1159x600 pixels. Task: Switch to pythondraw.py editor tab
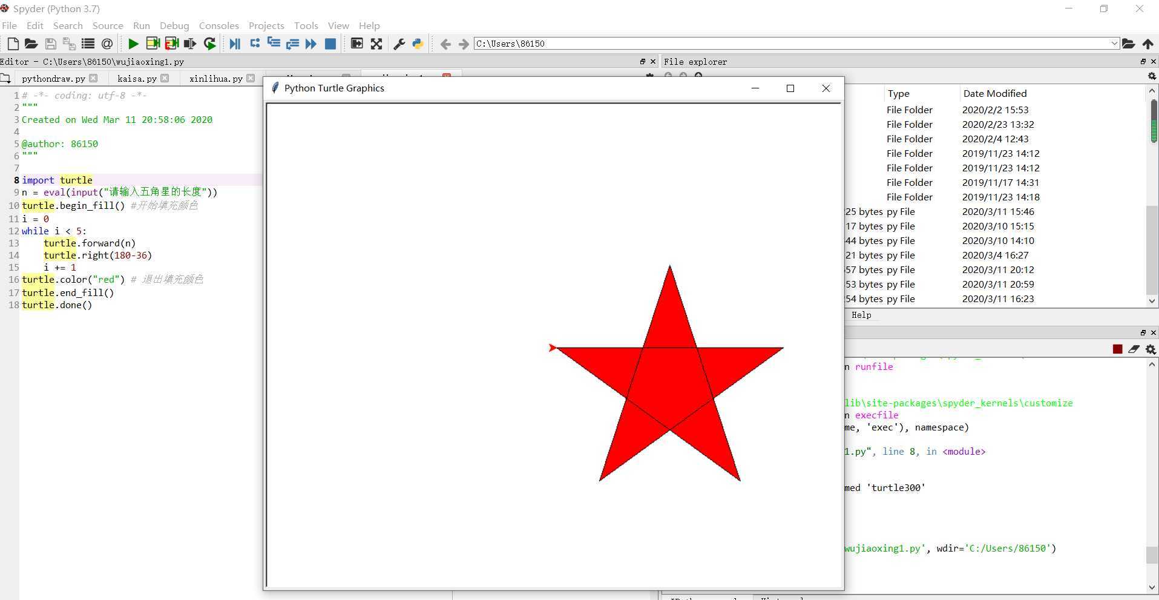tap(53, 79)
